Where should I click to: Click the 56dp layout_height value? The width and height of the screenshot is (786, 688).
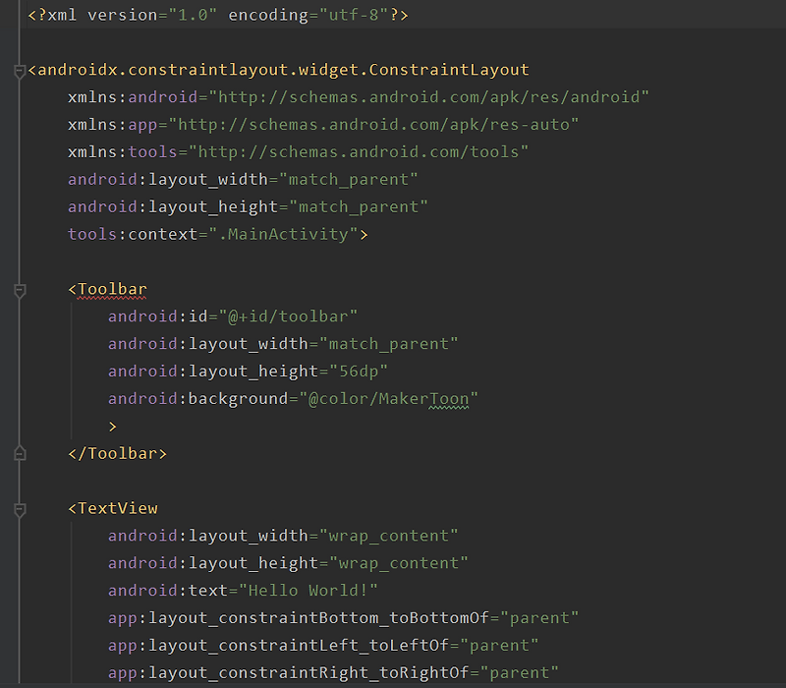[x=365, y=371]
